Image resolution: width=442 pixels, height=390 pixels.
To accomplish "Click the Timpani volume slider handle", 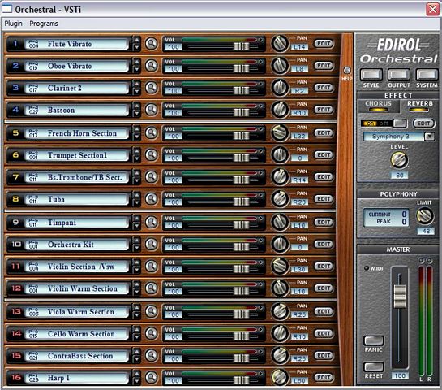I will 242,225.
